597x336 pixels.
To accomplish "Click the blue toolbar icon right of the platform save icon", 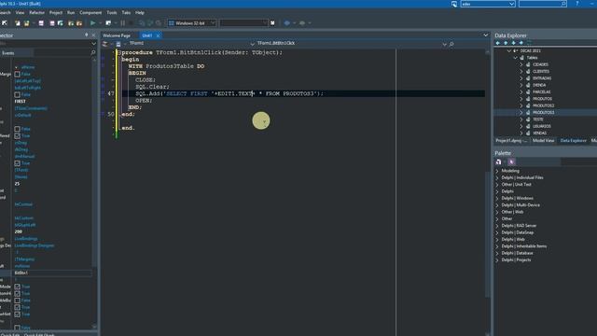I will tap(287, 23).
